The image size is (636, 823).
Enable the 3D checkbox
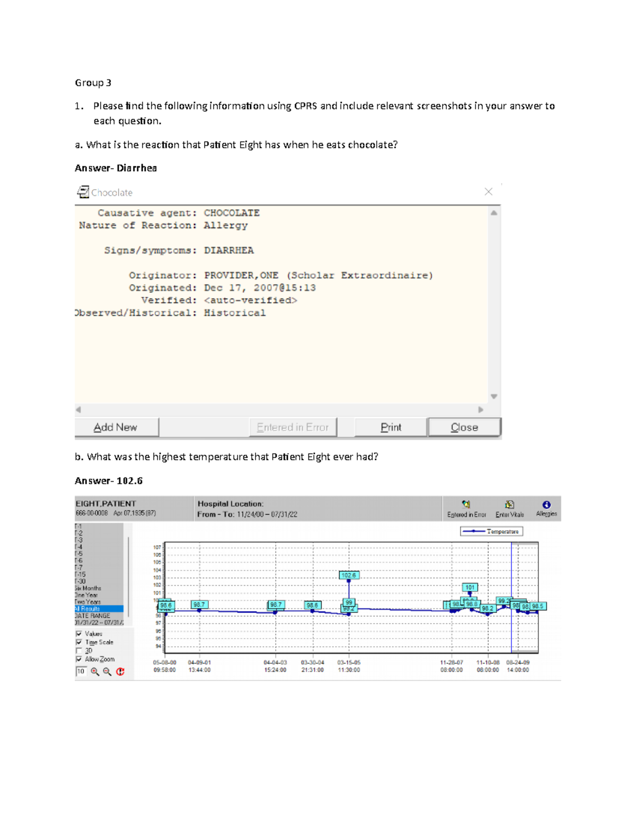point(79,651)
